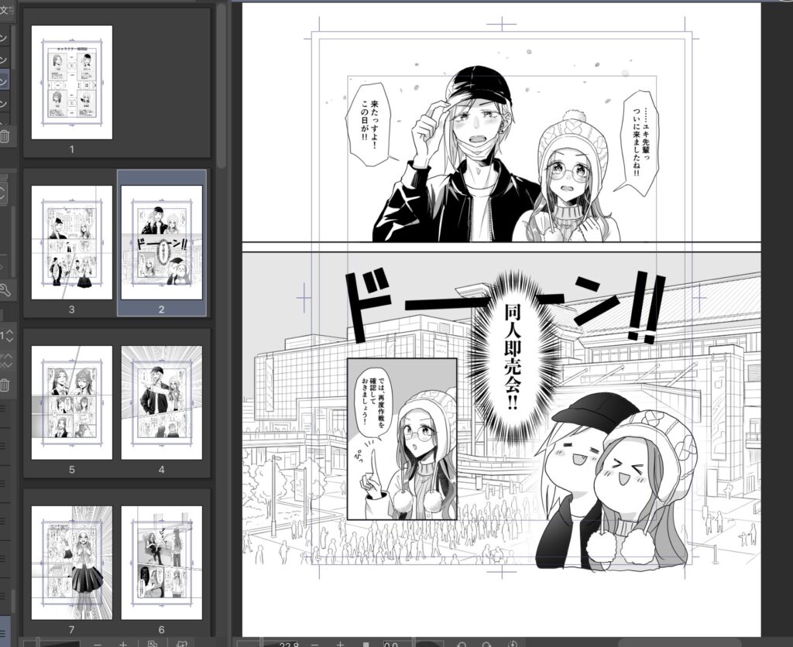
Task: Open page 1 character introduction thumbnail
Action: click(72, 82)
